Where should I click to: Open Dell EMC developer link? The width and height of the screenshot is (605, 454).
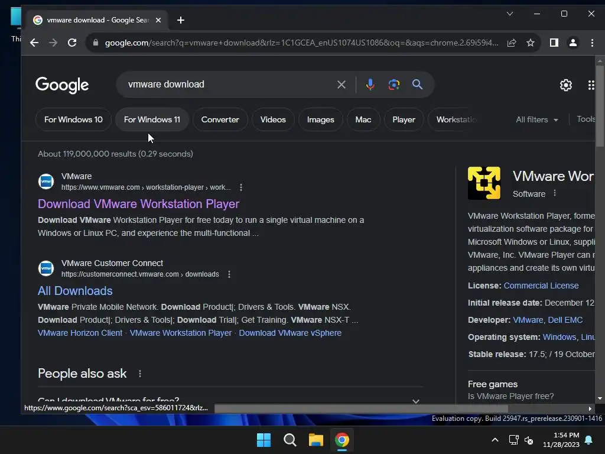click(565, 320)
